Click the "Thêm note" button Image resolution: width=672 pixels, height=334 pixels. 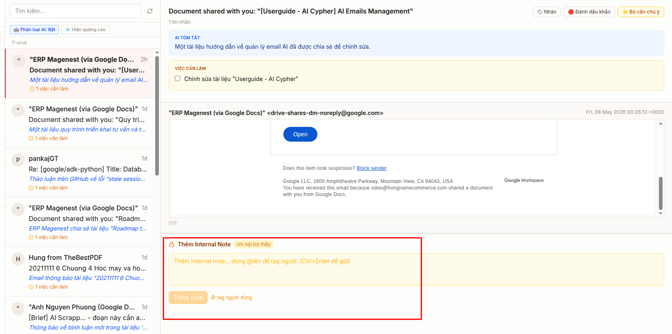coord(188,298)
